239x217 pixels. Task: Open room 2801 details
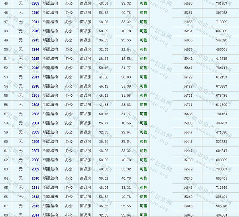pos(35,96)
